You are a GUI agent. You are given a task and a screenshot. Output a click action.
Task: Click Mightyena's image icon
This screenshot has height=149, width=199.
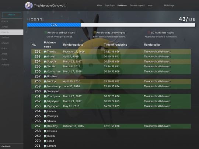coord(45,102)
